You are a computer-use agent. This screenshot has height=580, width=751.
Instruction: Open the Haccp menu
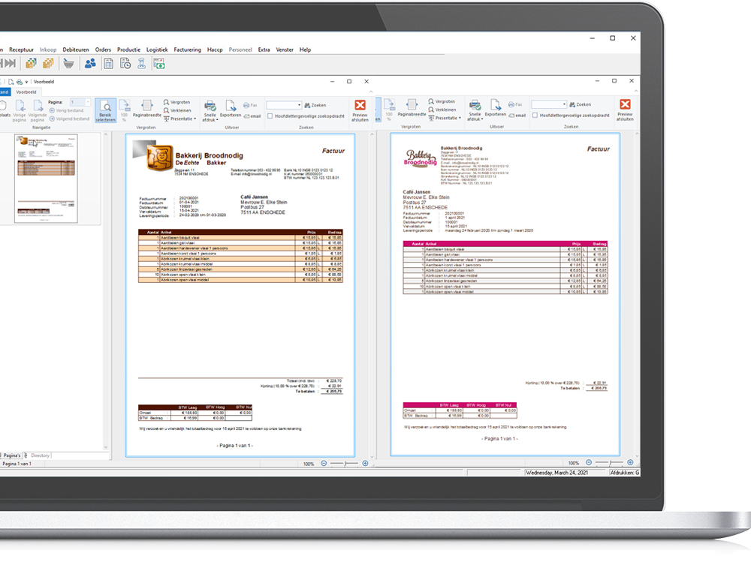point(215,50)
